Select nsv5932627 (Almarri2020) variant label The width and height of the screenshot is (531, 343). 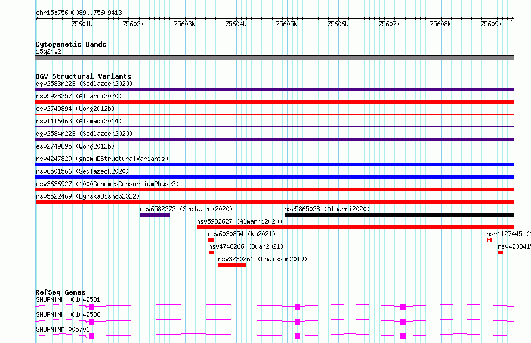click(x=239, y=221)
